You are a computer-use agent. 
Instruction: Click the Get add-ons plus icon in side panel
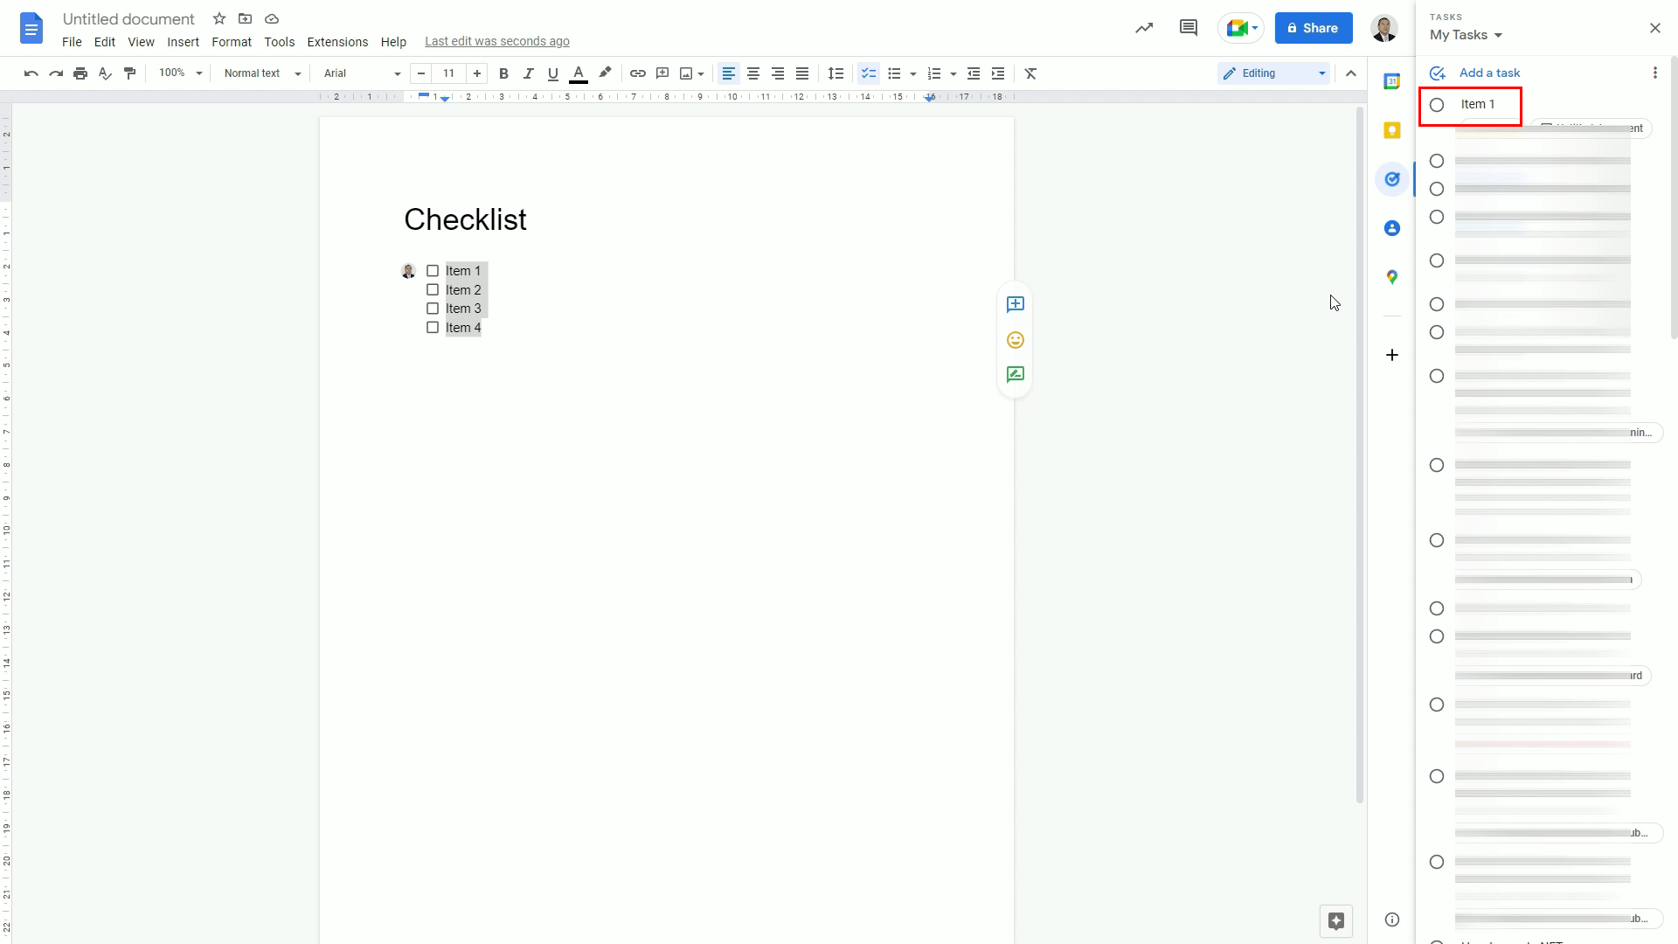[1391, 355]
